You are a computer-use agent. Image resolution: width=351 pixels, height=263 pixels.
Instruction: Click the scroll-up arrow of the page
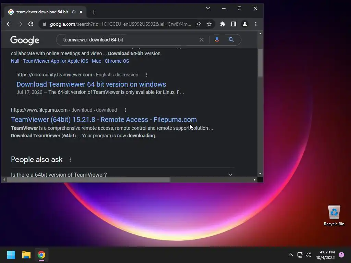[x=260, y=34]
